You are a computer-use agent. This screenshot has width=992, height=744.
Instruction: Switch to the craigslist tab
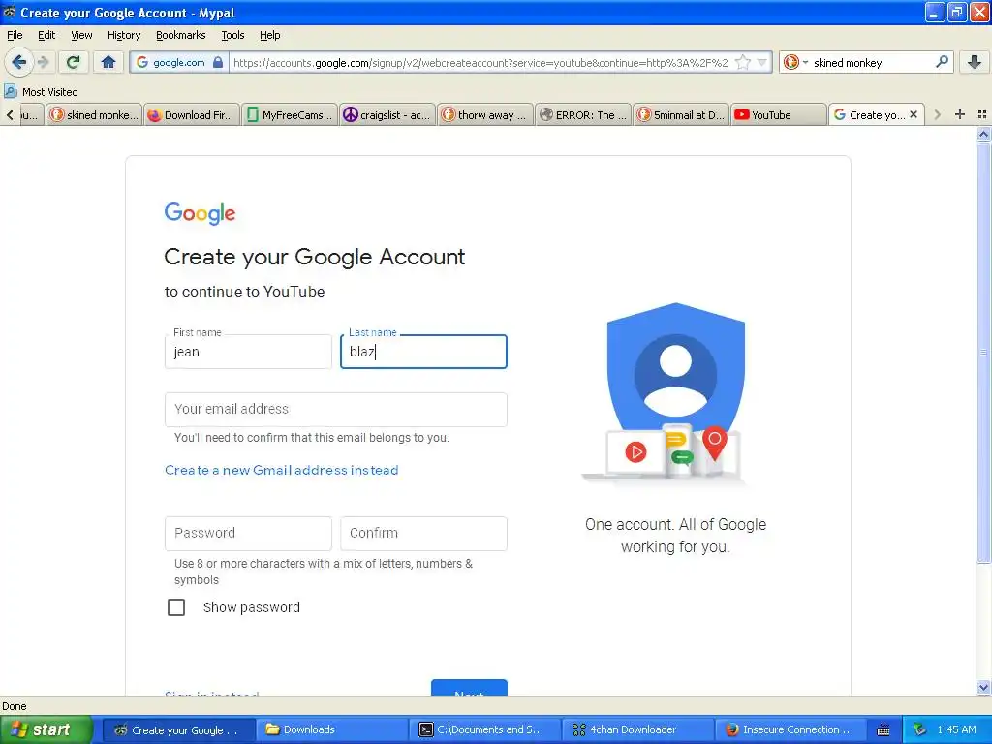387,114
